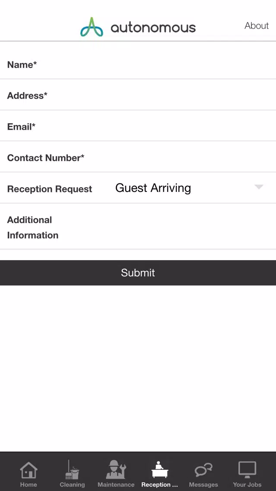The height and width of the screenshot is (491, 276).
Task: Expand the Reception Request dropdown arrow
Action: tap(259, 187)
